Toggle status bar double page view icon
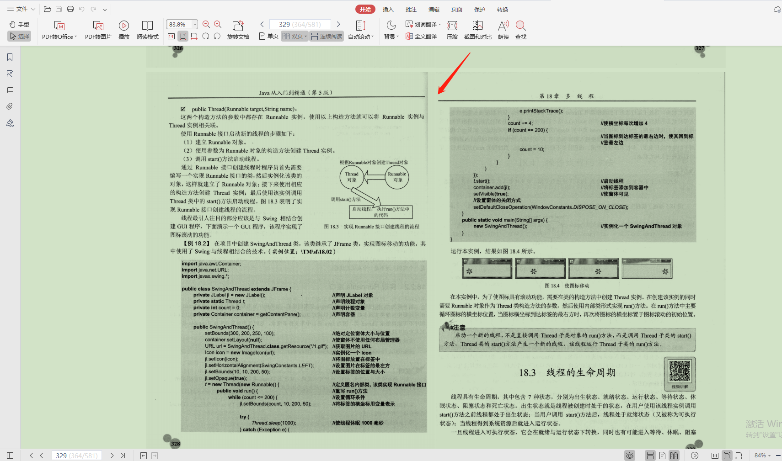Image resolution: width=782 pixels, height=461 pixels. pos(674,456)
